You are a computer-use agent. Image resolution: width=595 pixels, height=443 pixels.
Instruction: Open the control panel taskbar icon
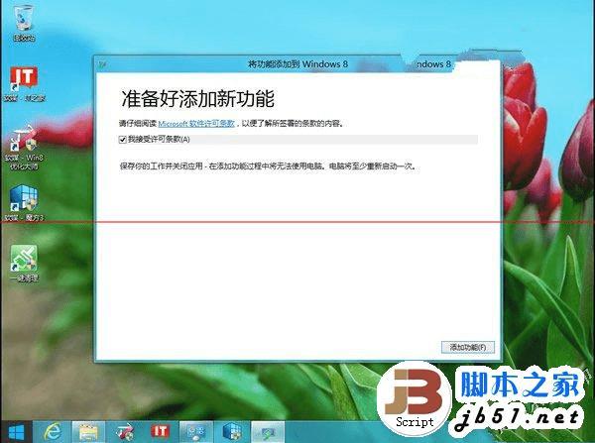click(195, 432)
